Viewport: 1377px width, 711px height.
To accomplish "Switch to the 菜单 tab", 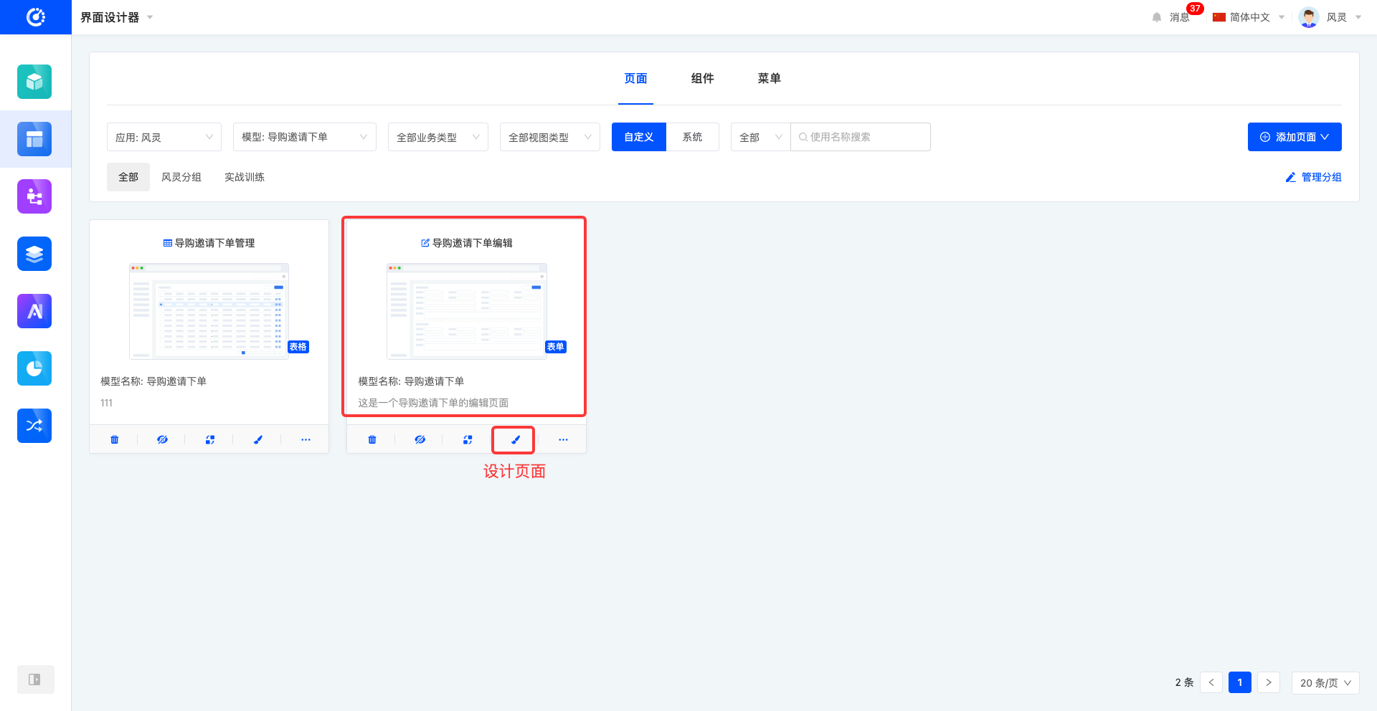I will tap(769, 78).
